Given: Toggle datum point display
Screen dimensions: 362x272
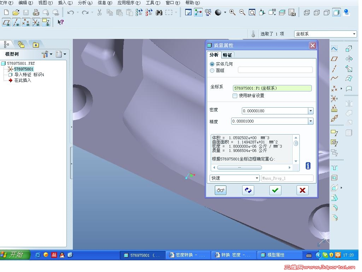Looking at the screenshot, I should 26,22.
